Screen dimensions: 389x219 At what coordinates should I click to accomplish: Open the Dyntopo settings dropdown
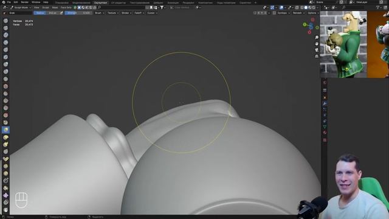point(284,13)
